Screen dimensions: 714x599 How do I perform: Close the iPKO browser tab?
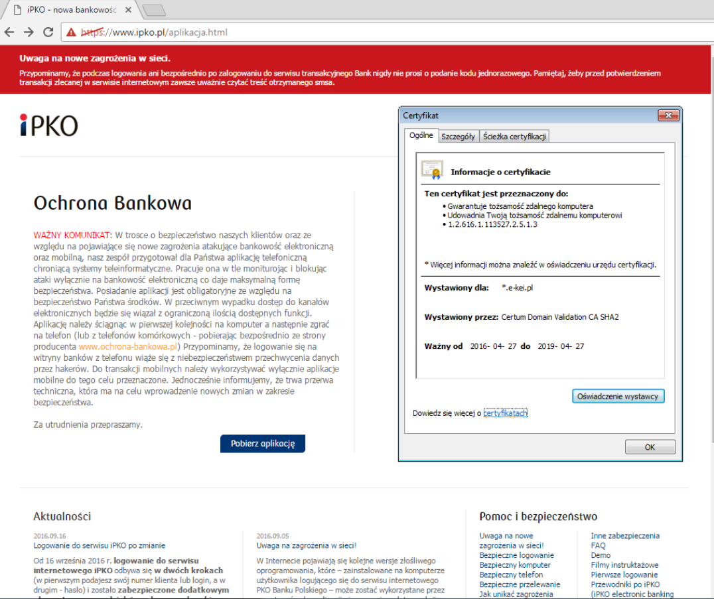(129, 9)
